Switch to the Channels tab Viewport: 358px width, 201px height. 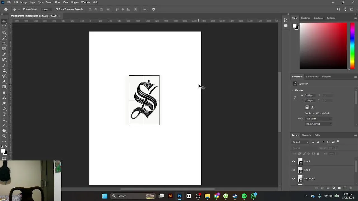tap(307, 135)
